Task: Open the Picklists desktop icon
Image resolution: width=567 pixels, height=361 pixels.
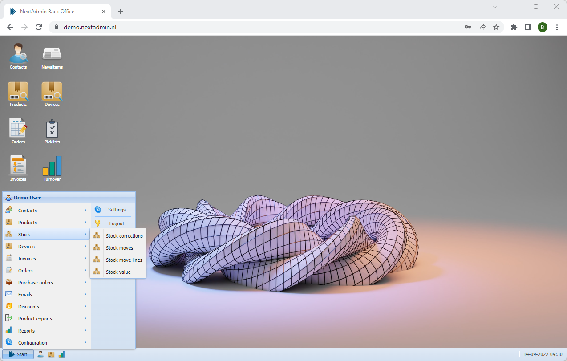Action: tap(52, 131)
